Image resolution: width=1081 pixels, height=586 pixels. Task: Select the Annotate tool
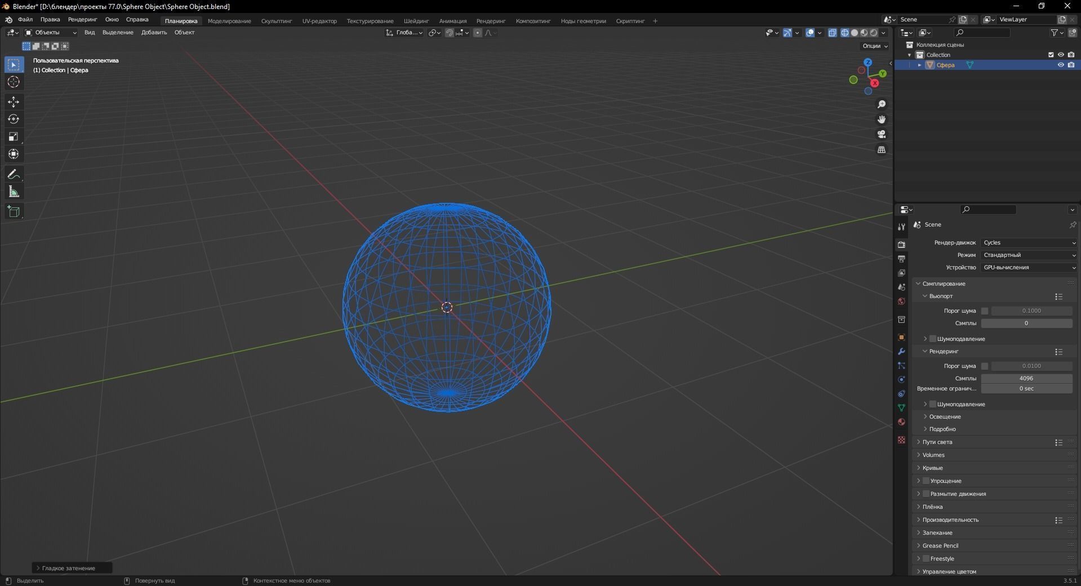[x=13, y=174]
